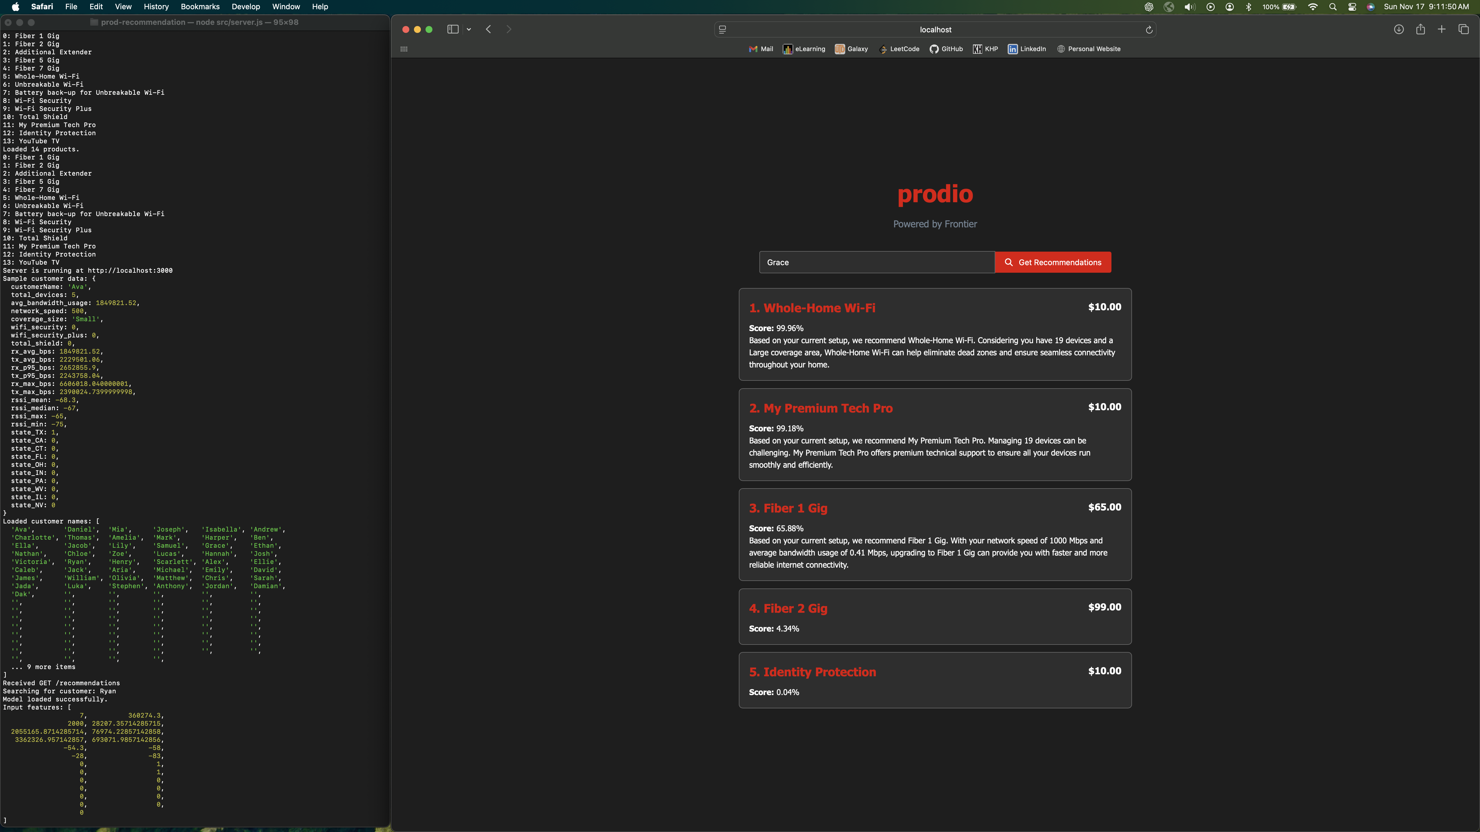
Task: Click the Share icon in Safari toolbar
Action: pos(1420,29)
